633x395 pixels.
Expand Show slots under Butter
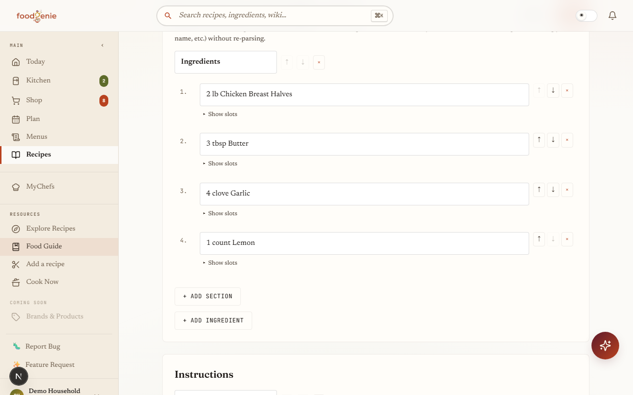[x=220, y=163]
